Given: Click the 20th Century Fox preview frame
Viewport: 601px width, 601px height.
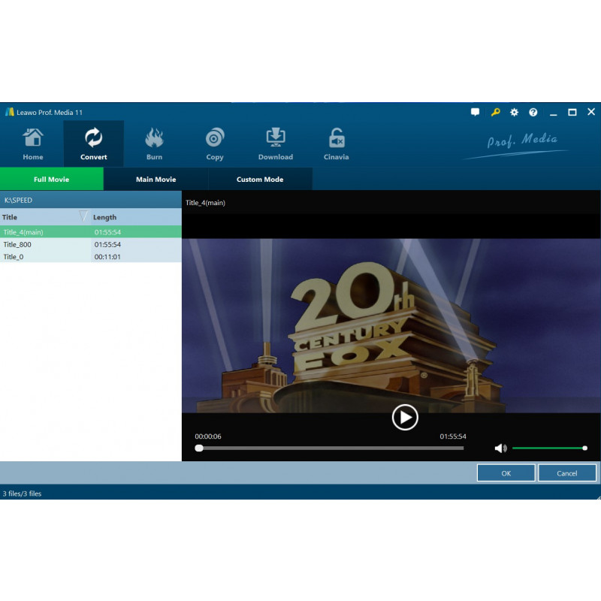Looking at the screenshot, I should point(391,326).
